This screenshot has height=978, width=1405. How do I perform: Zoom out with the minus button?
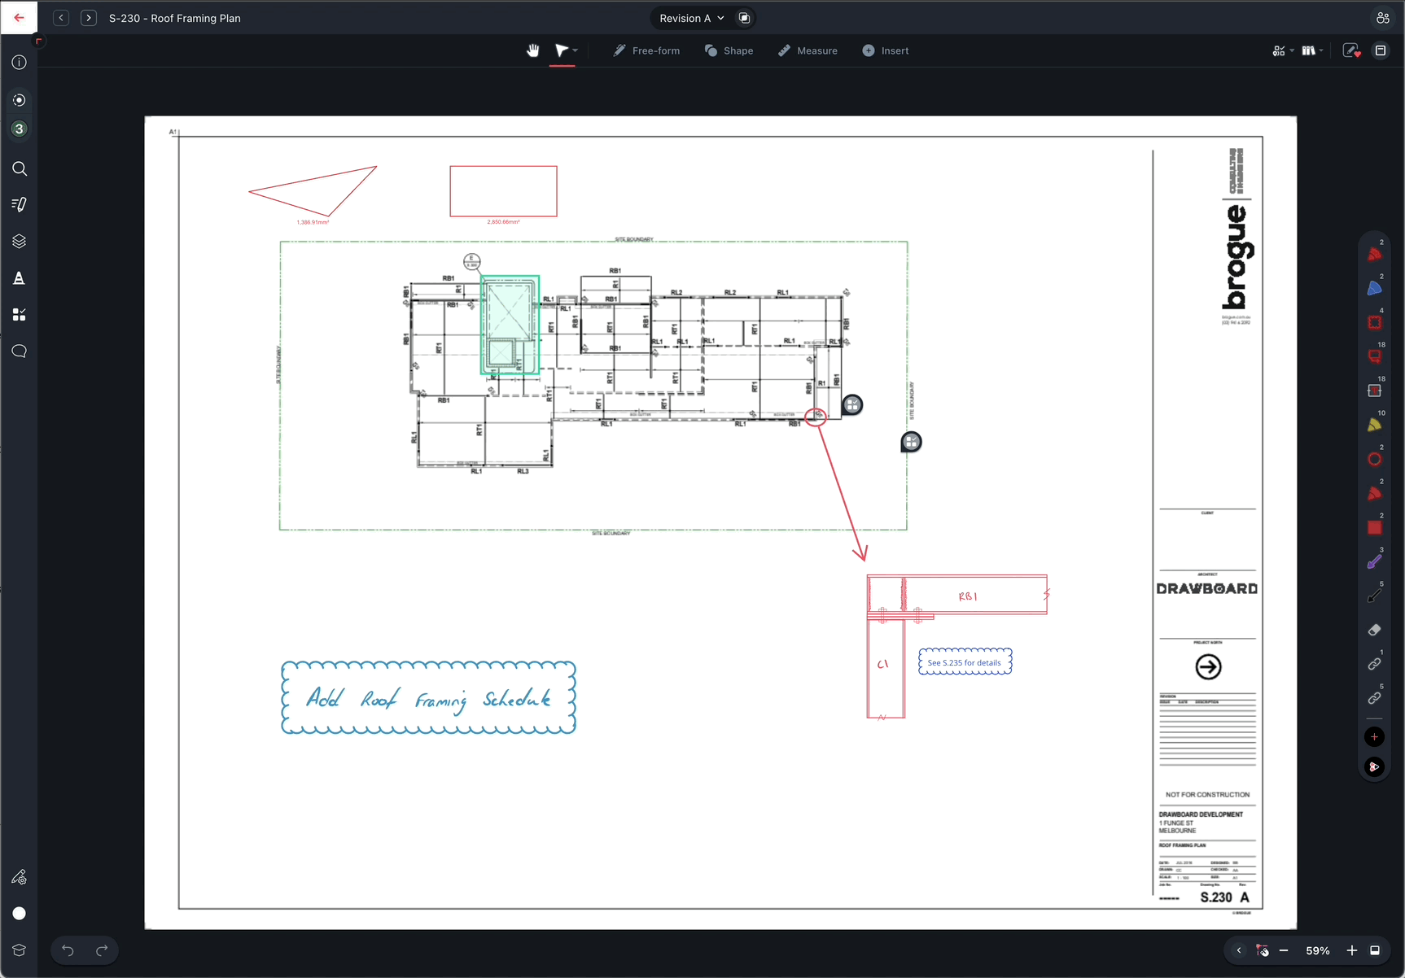[1284, 950]
